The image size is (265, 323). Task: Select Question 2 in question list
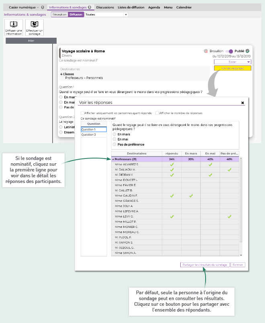[x=94, y=134]
